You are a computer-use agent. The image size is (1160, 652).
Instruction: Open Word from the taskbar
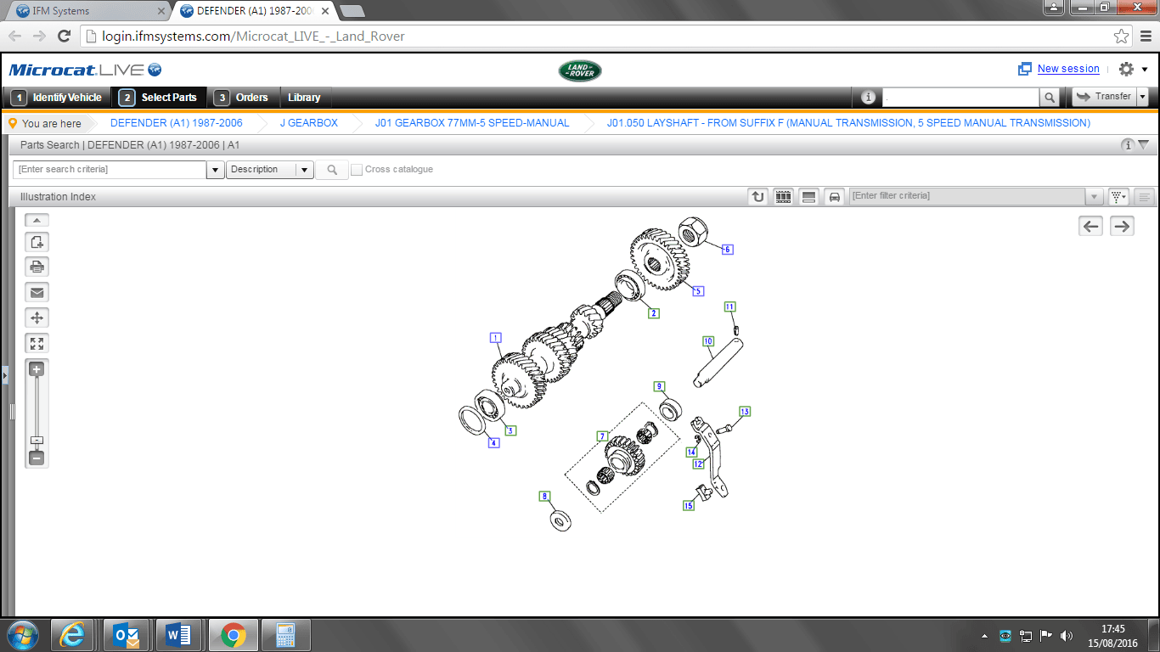(177, 635)
